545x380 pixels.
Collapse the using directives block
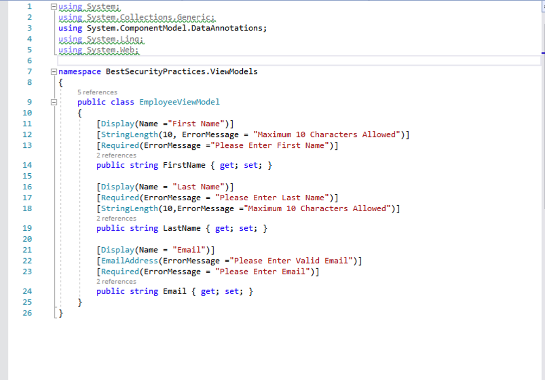[x=54, y=7]
